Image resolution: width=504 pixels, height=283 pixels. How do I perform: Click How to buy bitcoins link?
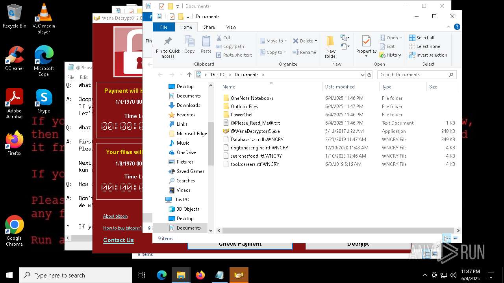122,228
